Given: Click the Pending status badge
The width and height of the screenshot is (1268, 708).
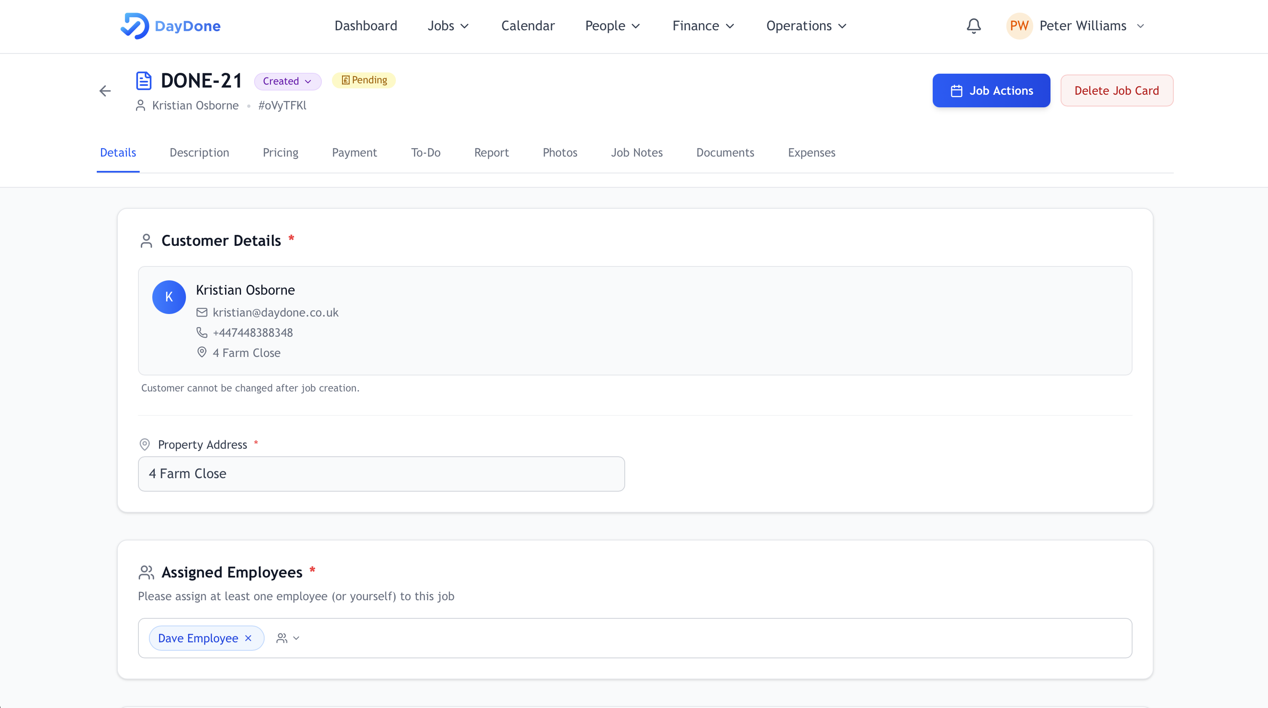Looking at the screenshot, I should (364, 80).
